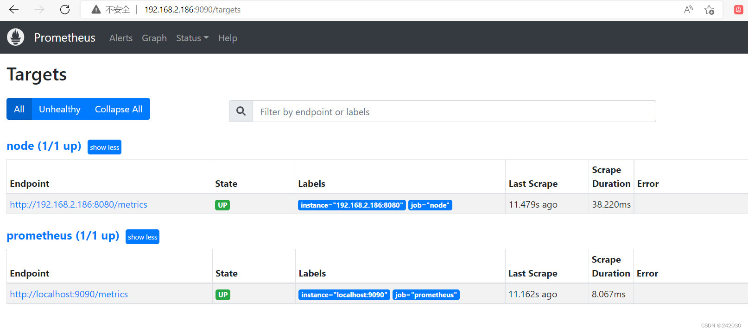Click the UP state badge in node row
The height and width of the screenshot is (332, 748).
coord(222,205)
